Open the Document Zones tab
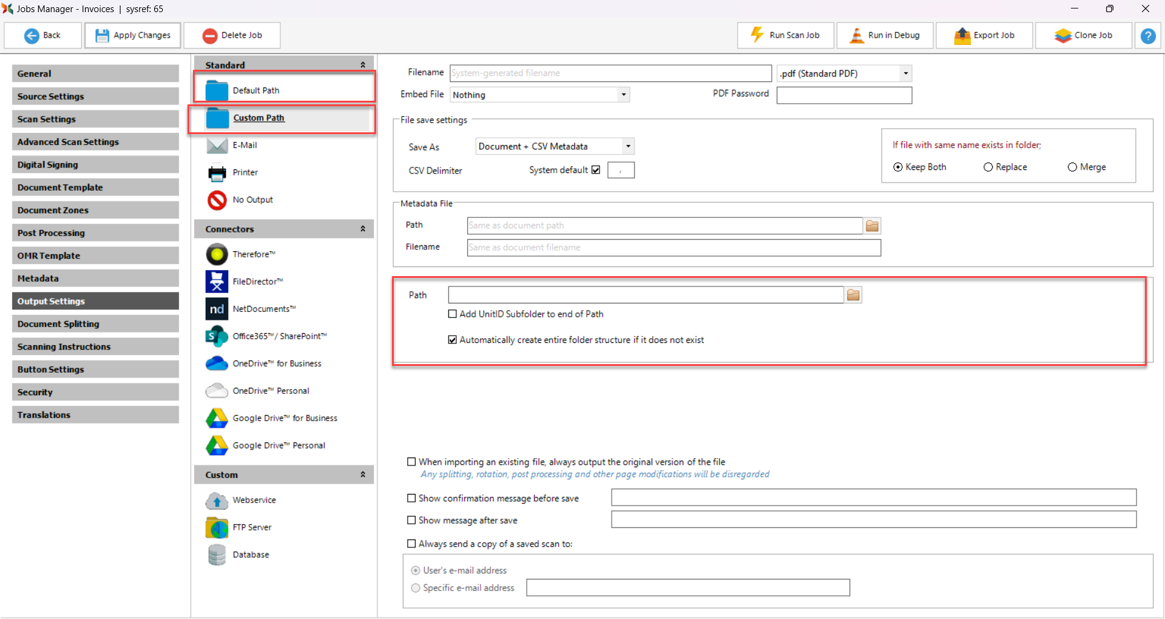The image size is (1165, 619). (x=95, y=210)
